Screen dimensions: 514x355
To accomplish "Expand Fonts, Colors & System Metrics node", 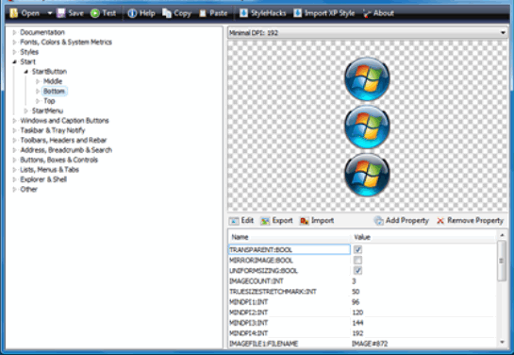I will 14,42.
